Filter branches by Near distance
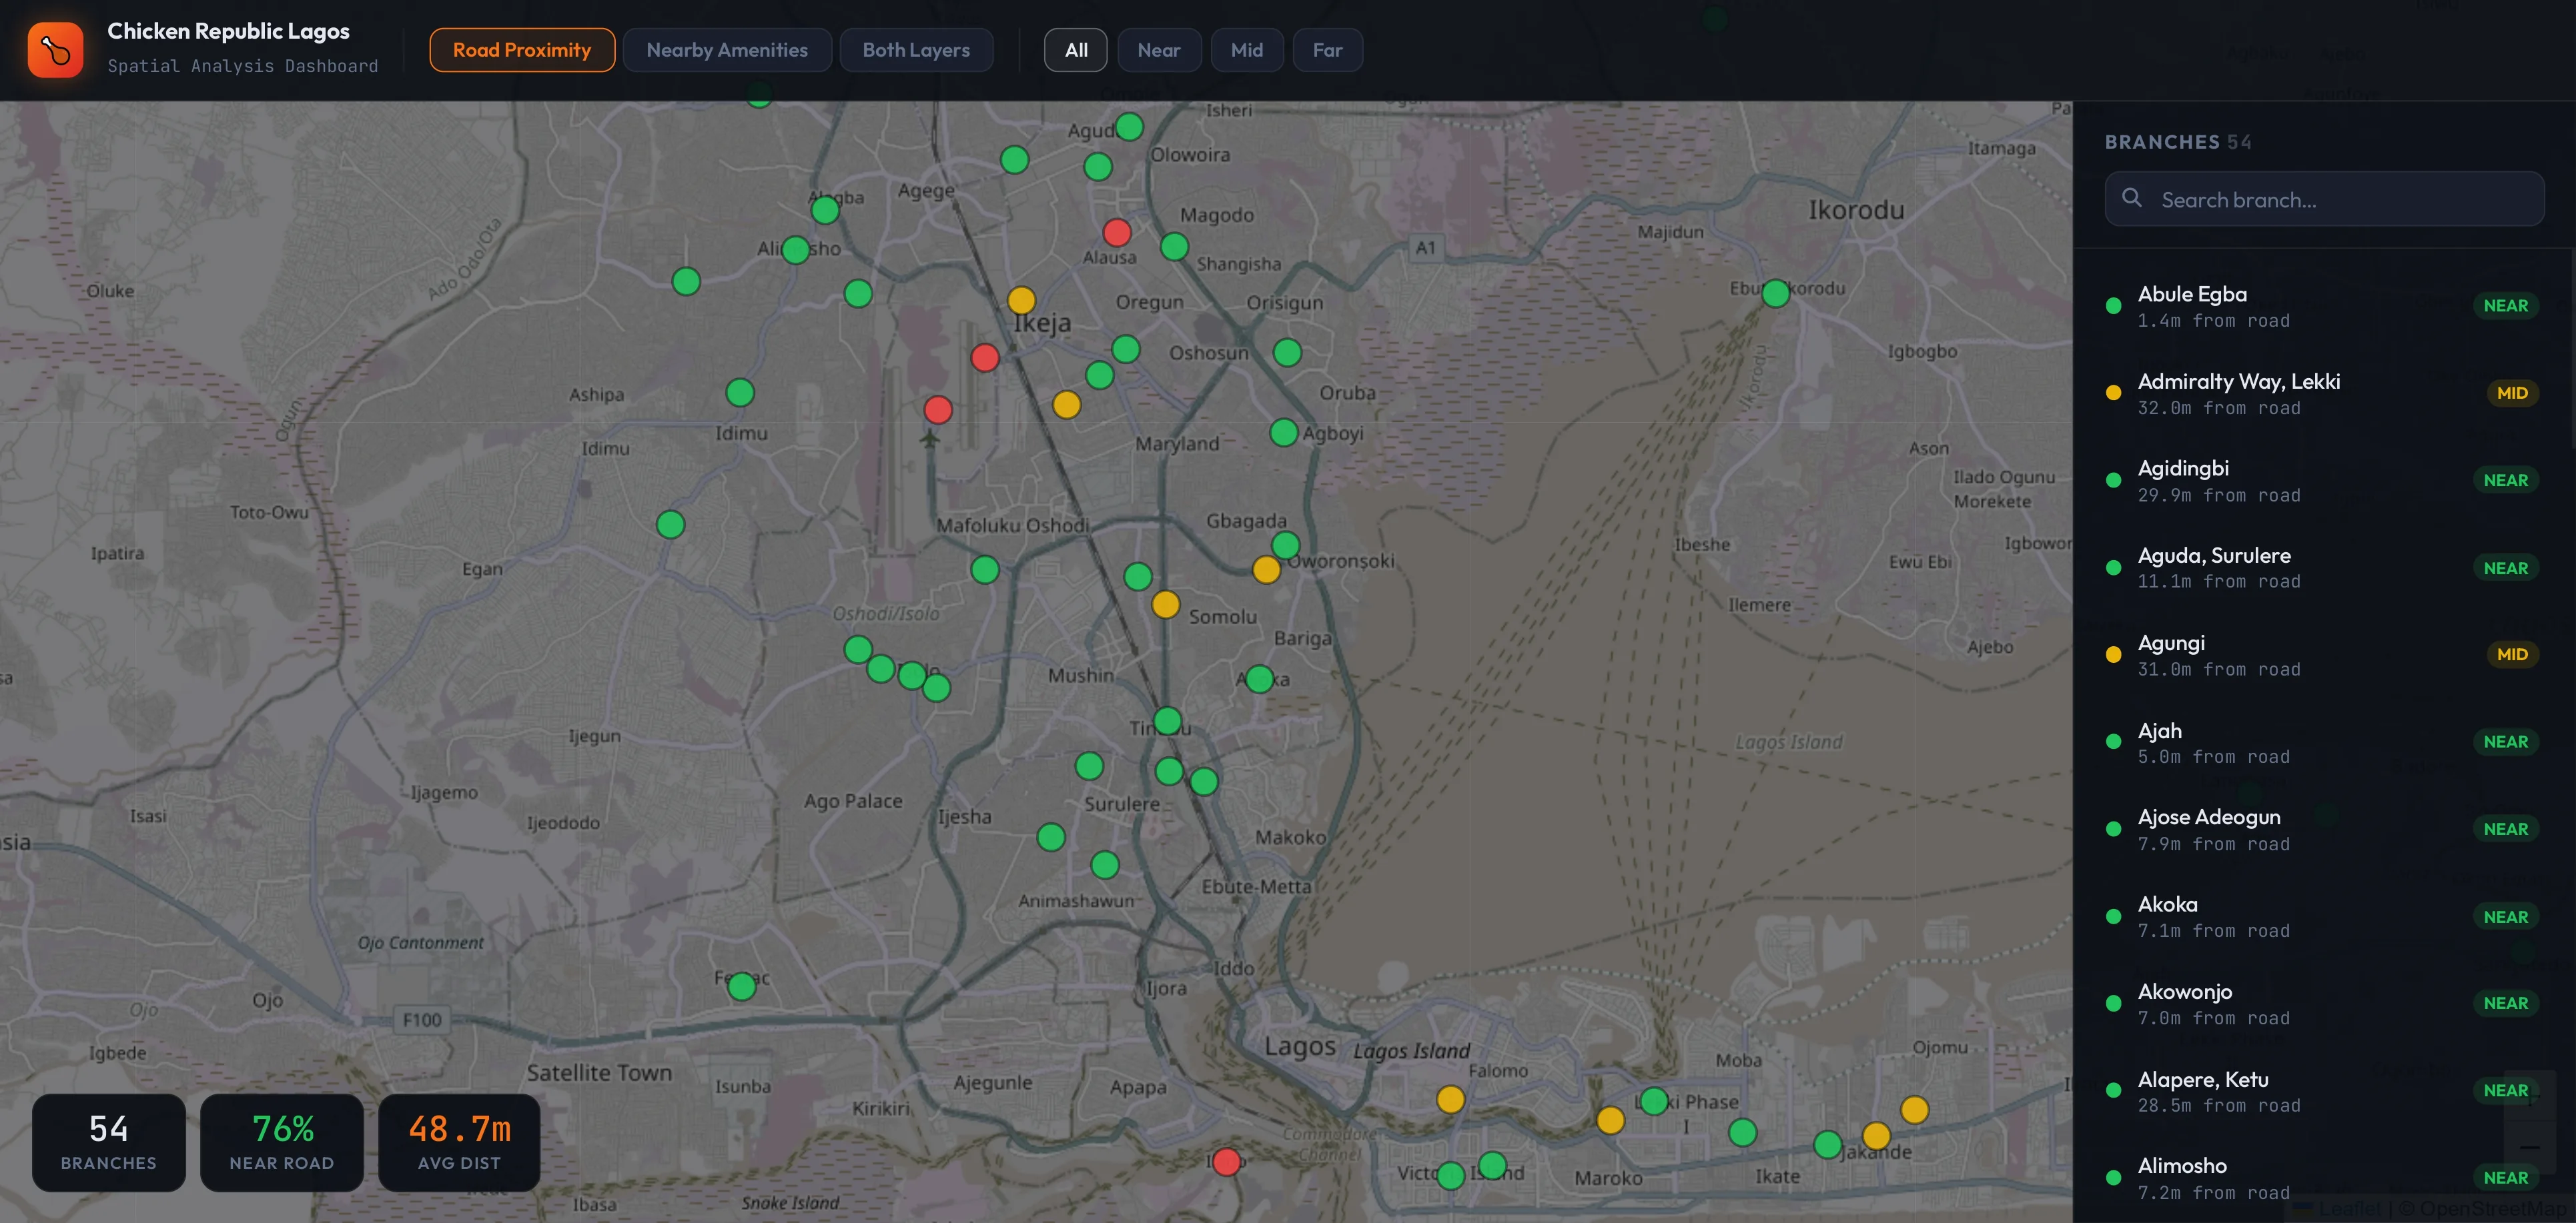The image size is (2576, 1223). (1159, 50)
